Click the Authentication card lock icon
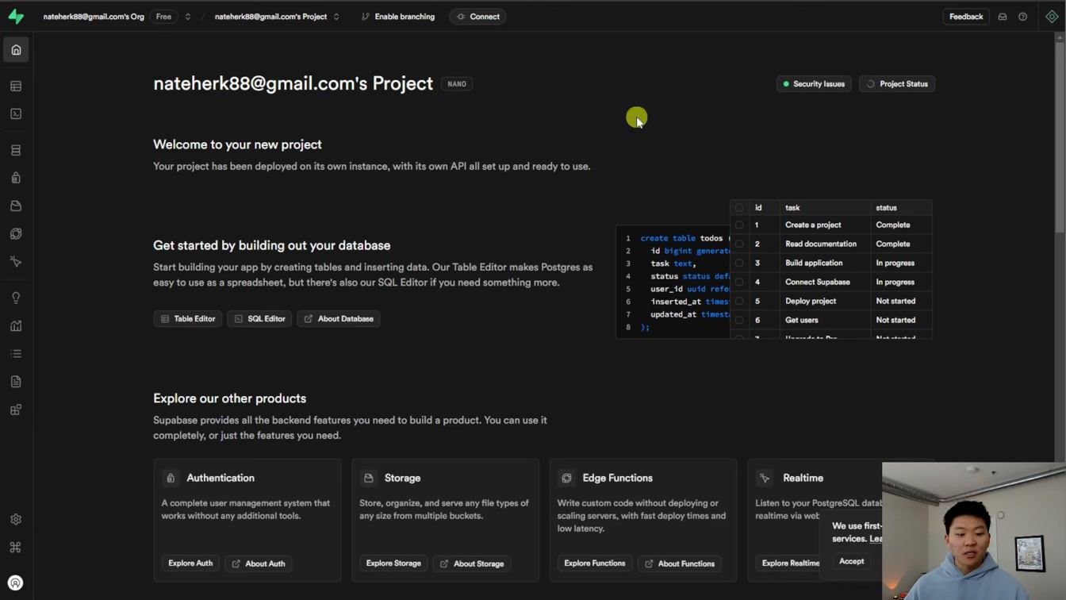This screenshot has height=600, width=1066. pyautogui.click(x=171, y=479)
